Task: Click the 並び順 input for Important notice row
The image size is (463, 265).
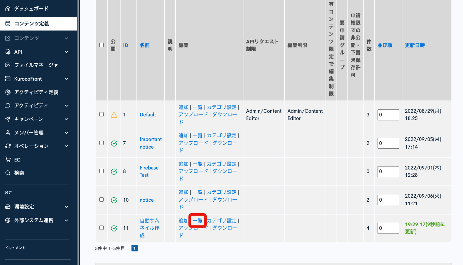Action: point(388,143)
